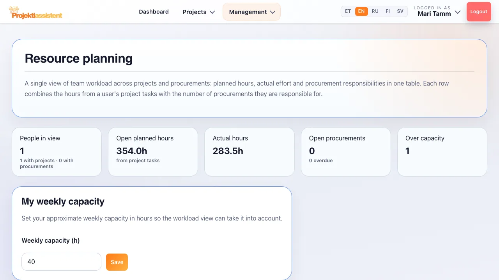The width and height of the screenshot is (499, 280).
Task: Click the Resource planning heading
Action: point(79,58)
